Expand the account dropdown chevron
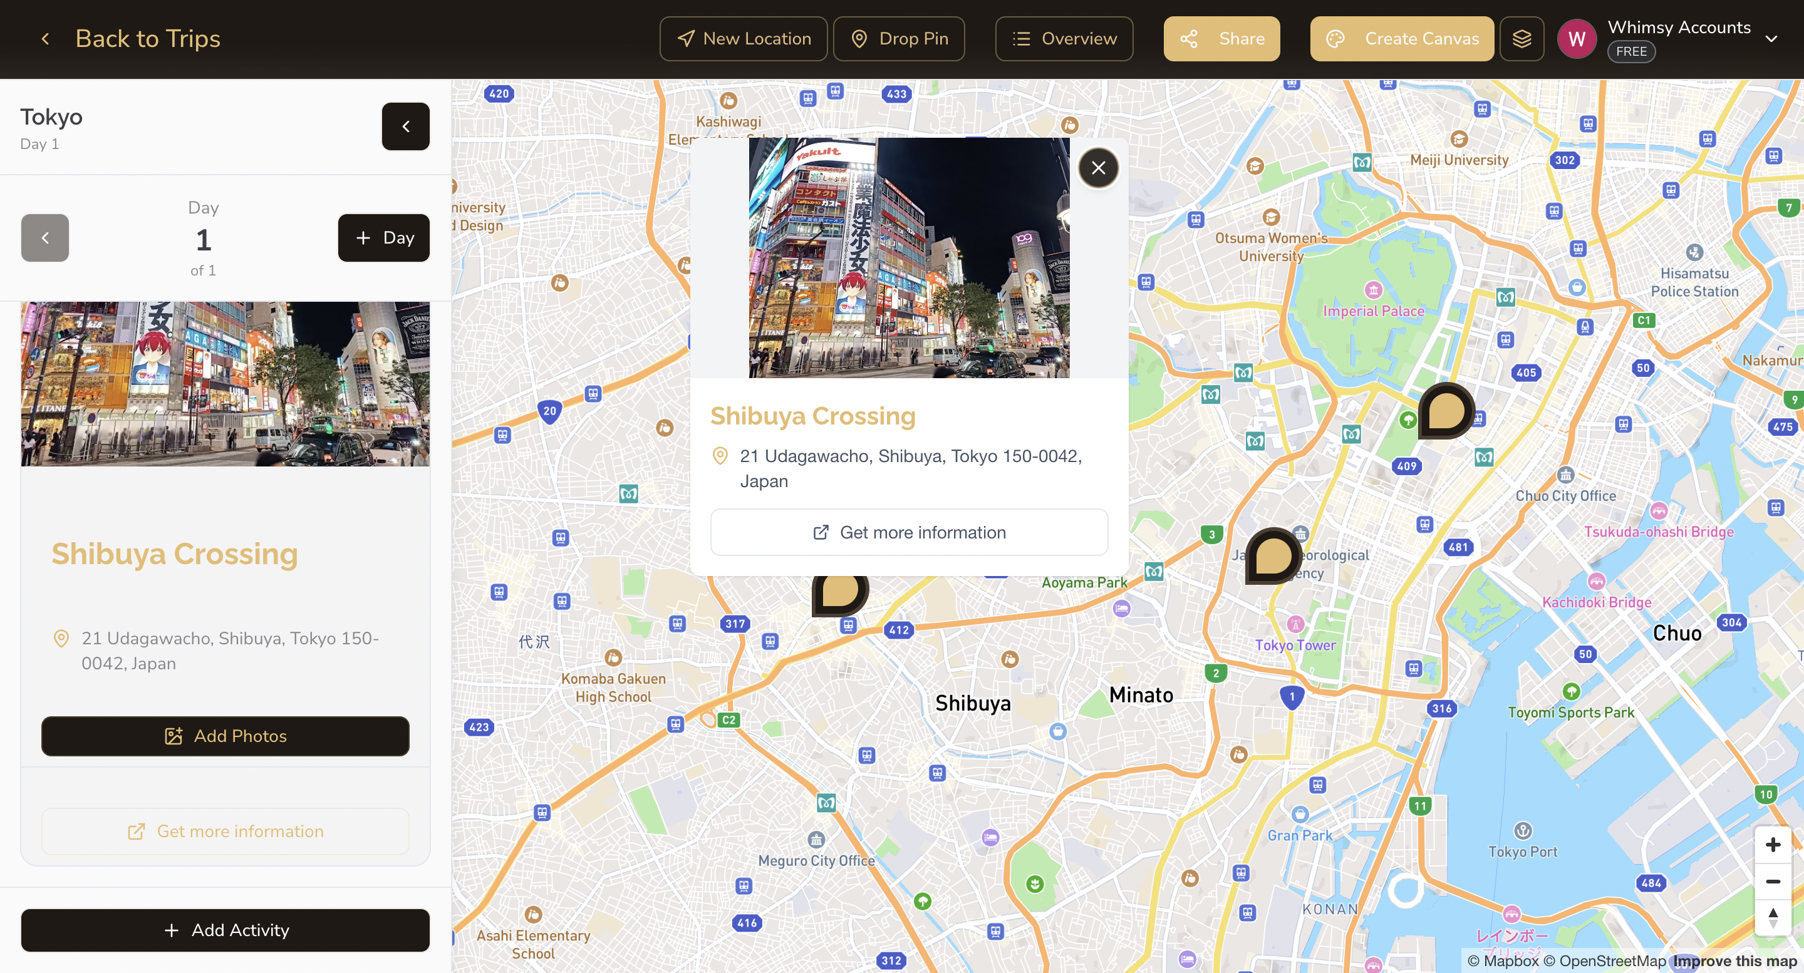The image size is (1804, 973). (x=1771, y=38)
